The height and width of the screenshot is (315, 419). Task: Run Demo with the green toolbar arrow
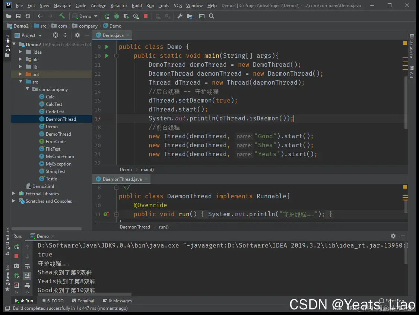pyautogui.click(x=107, y=16)
